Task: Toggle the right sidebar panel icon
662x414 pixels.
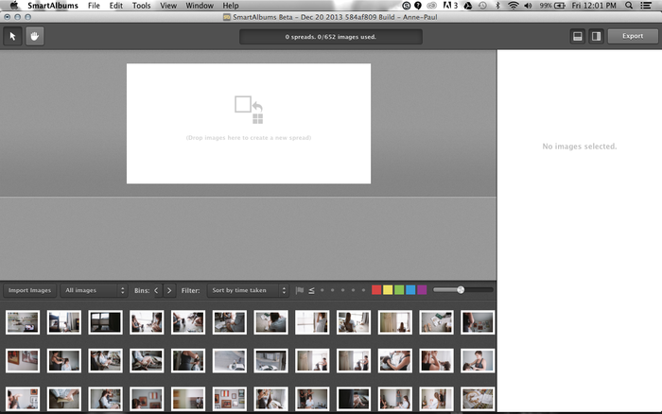Action: (x=596, y=36)
